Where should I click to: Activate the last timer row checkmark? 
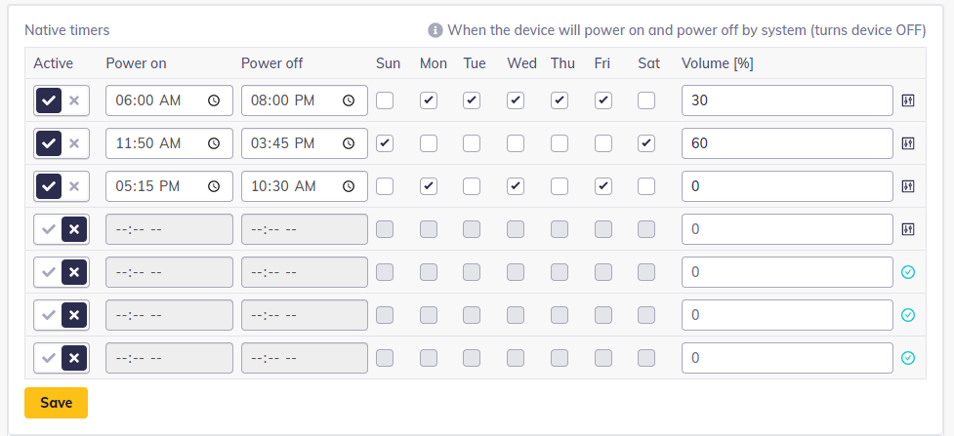pyautogui.click(x=48, y=358)
